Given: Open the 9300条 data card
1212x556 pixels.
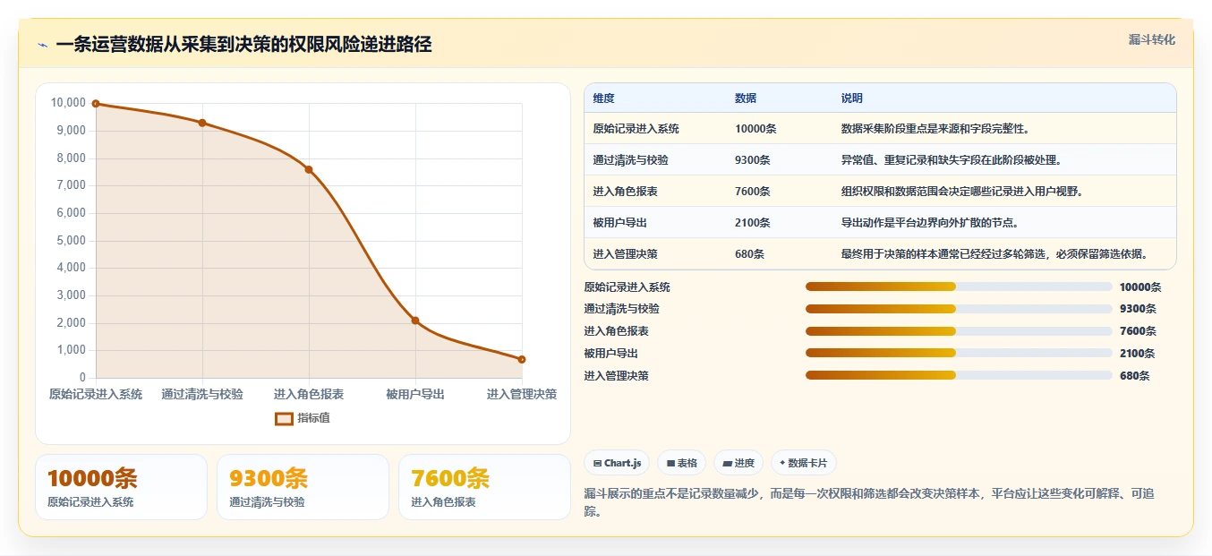Looking at the screenshot, I should pos(303,487).
